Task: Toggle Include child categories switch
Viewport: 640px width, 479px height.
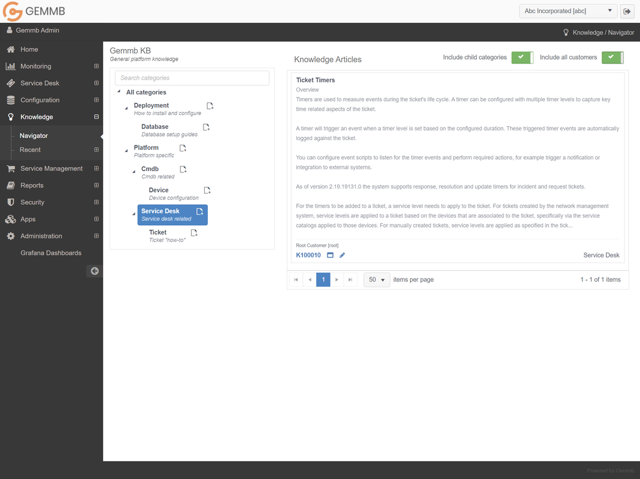Action: [523, 57]
